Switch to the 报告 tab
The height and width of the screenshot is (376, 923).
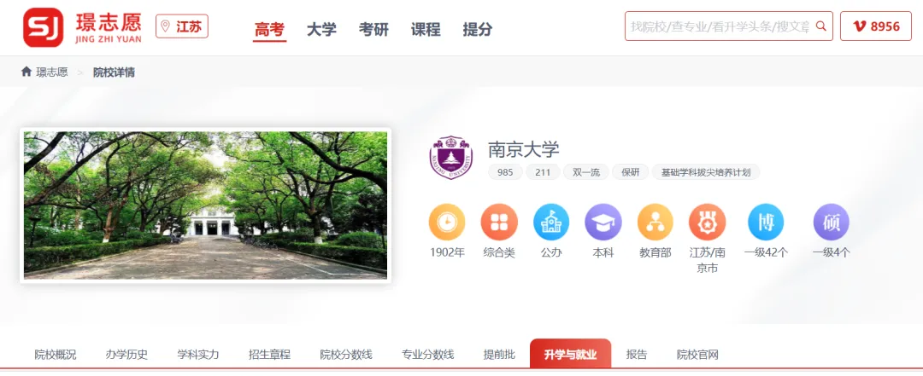(637, 355)
